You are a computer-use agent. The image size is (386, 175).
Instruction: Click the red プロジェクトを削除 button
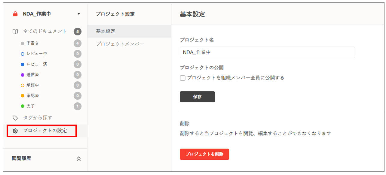204,154
